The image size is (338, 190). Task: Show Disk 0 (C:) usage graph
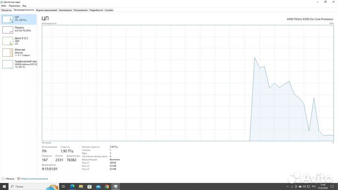19,40
